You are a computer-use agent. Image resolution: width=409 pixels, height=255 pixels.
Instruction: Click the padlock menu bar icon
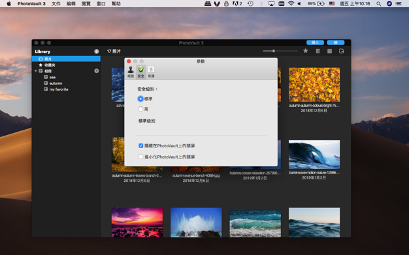(x=226, y=4)
